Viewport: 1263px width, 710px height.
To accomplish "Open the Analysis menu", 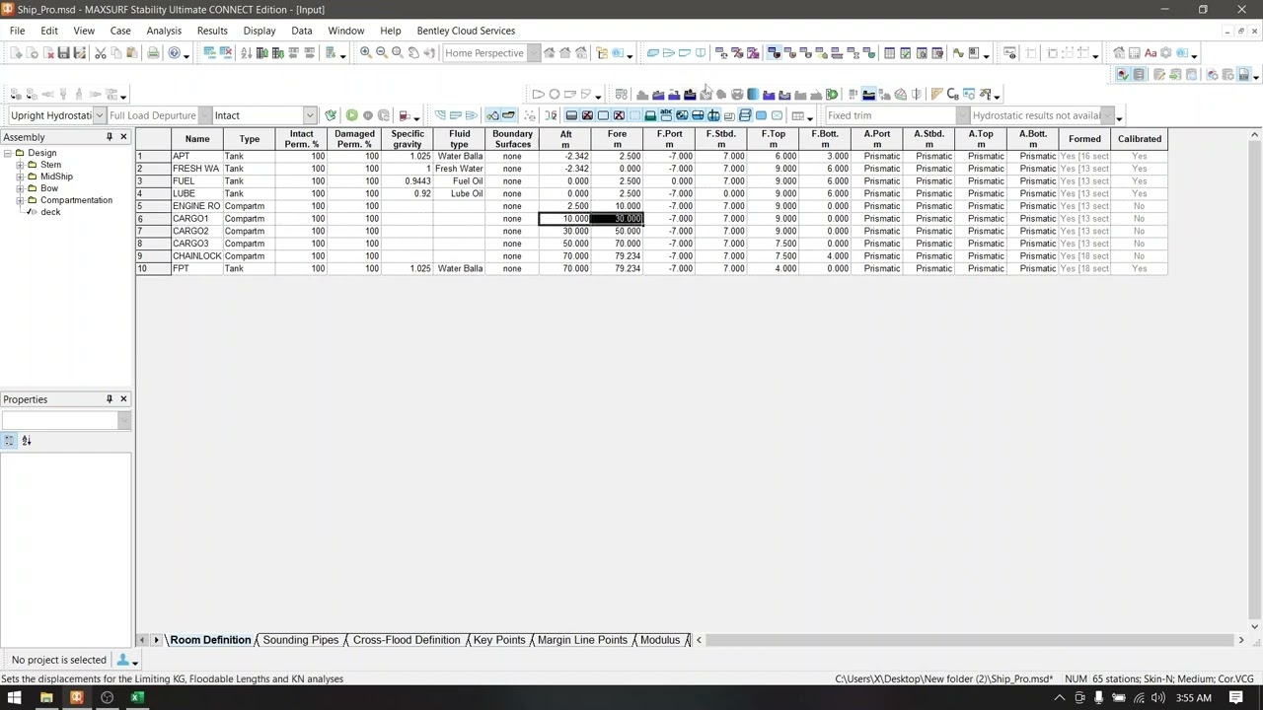I will click(x=164, y=31).
